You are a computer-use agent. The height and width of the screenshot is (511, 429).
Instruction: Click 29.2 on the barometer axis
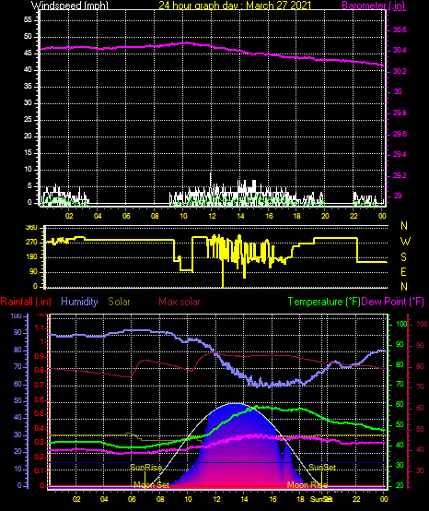click(400, 175)
